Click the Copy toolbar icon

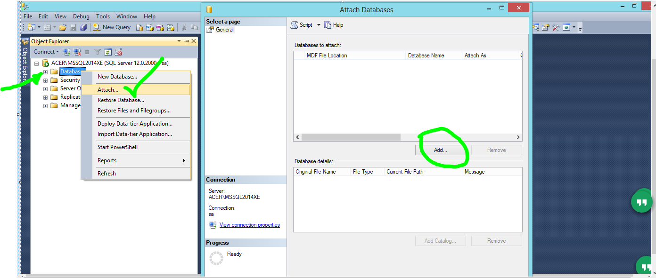click(194, 27)
